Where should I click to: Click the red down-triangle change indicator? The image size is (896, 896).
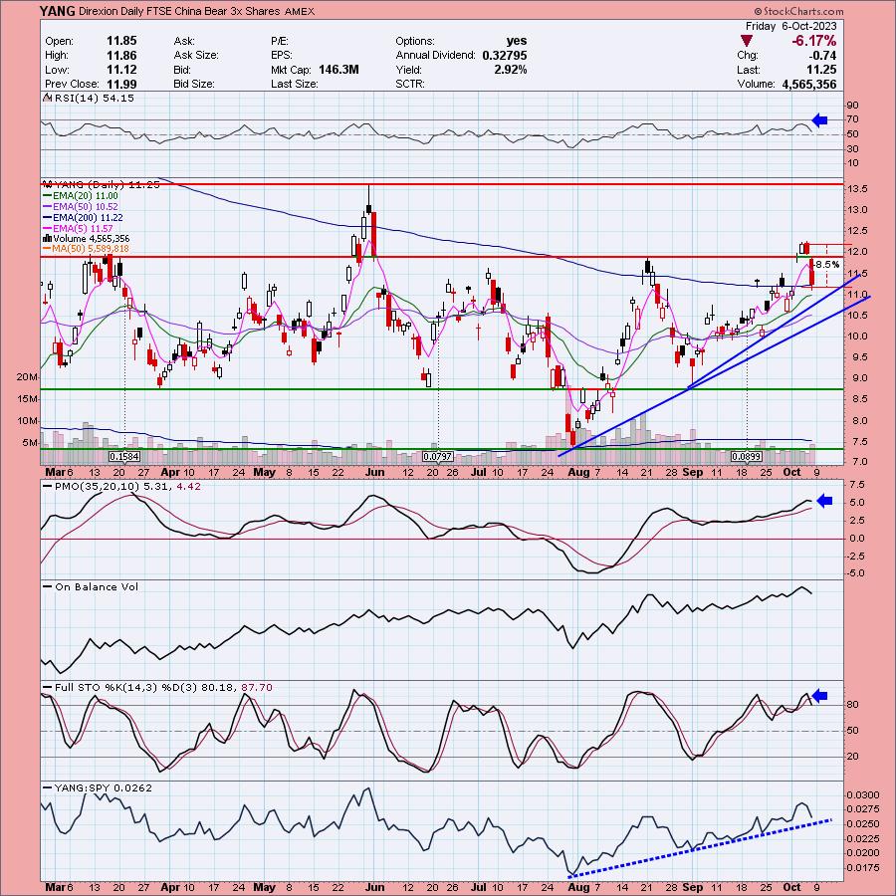[747, 41]
